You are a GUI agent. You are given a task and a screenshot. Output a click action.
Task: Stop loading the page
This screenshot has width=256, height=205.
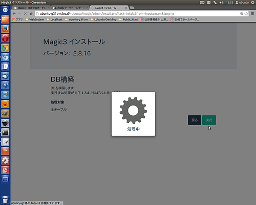[25, 14]
